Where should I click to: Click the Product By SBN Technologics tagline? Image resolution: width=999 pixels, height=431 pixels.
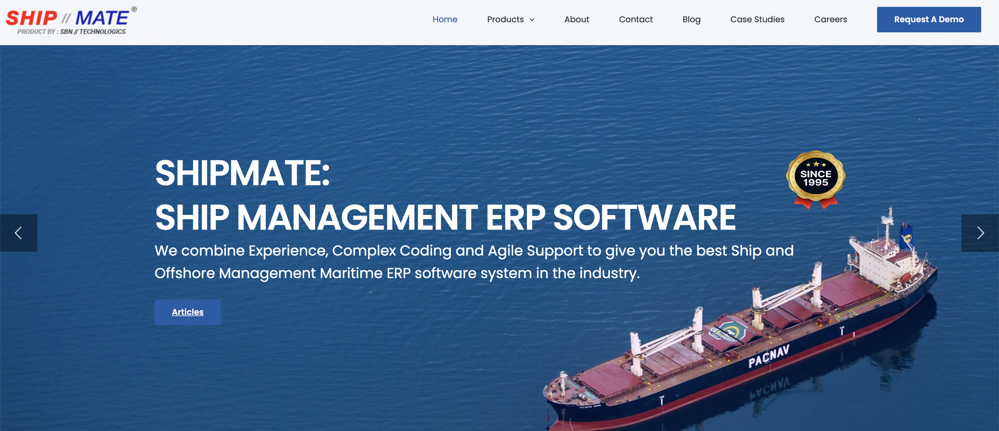pos(71,32)
